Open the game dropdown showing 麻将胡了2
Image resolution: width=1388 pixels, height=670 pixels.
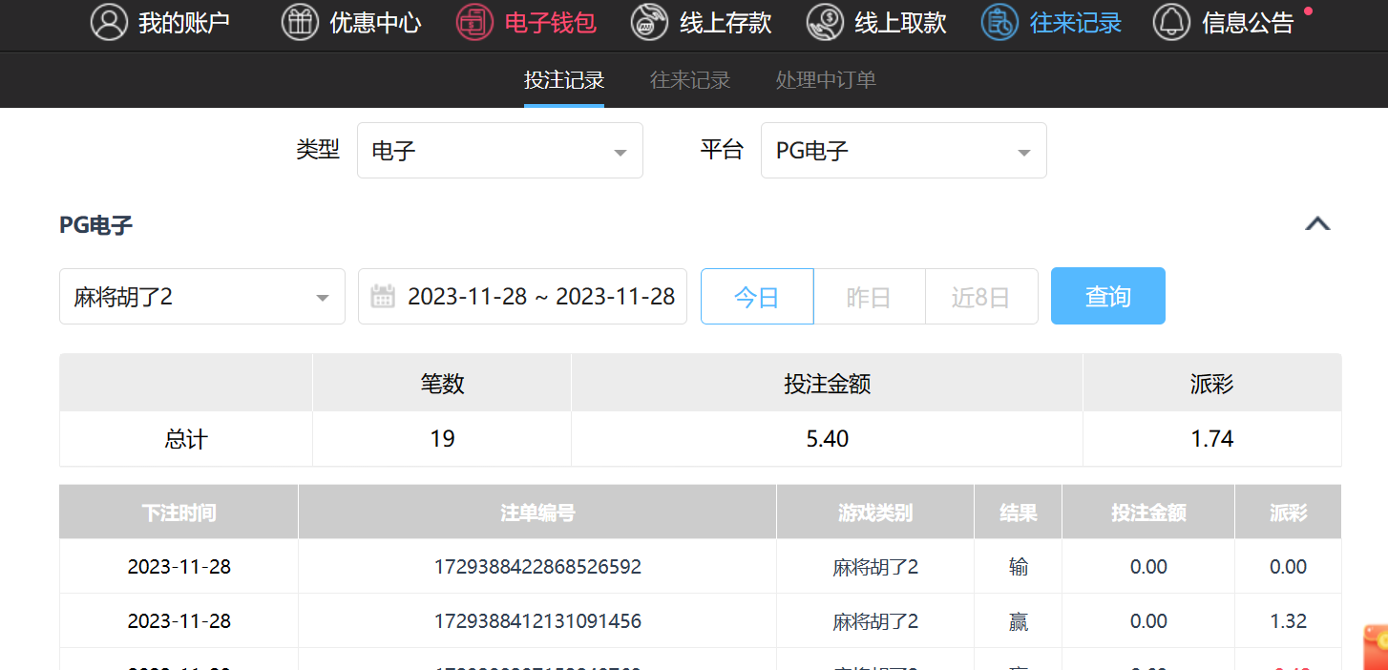tap(202, 297)
